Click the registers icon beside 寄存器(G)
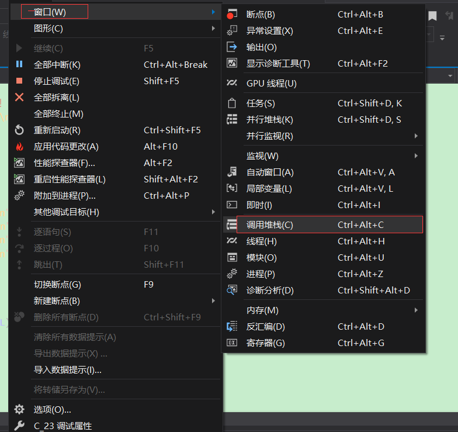 coord(232,343)
